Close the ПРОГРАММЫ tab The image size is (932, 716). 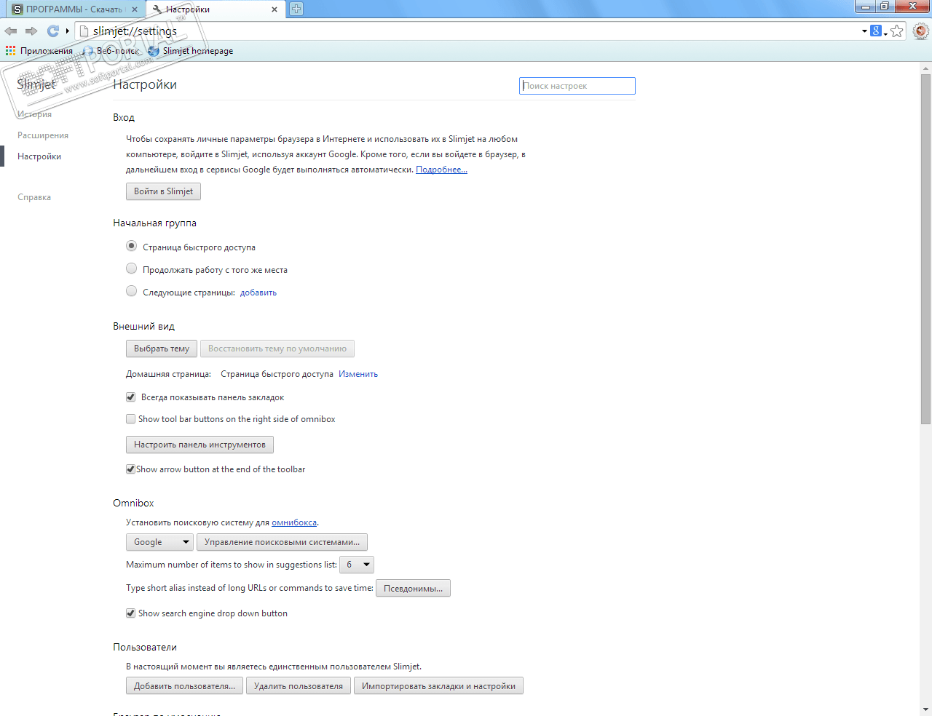pyautogui.click(x=135, y=9)
